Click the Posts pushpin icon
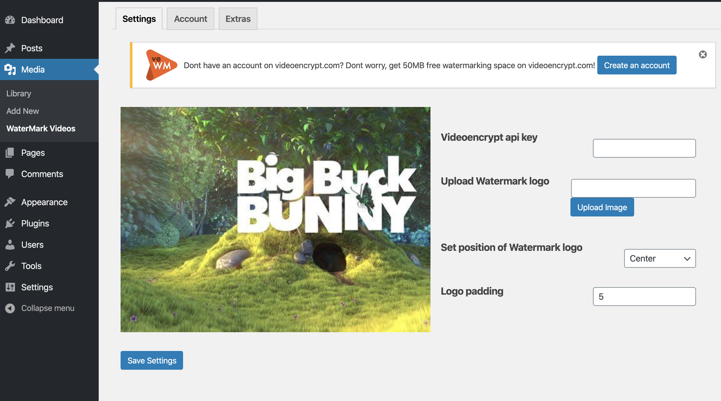721x401 pixels. click(10, 48)
